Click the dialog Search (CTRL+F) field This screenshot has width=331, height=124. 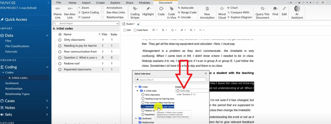(x=171, y=80)
